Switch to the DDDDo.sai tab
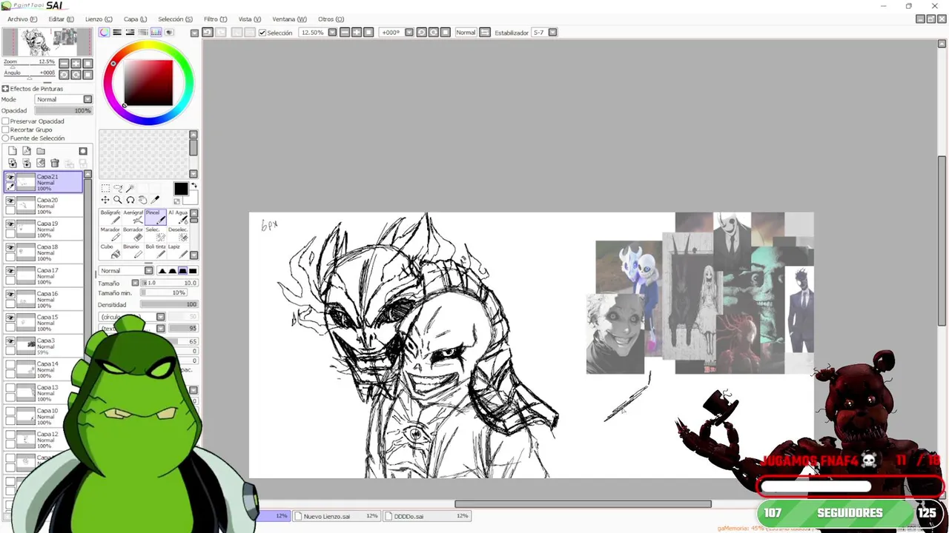Viewport: 949px width, 533px height. [x=427, y=516]
